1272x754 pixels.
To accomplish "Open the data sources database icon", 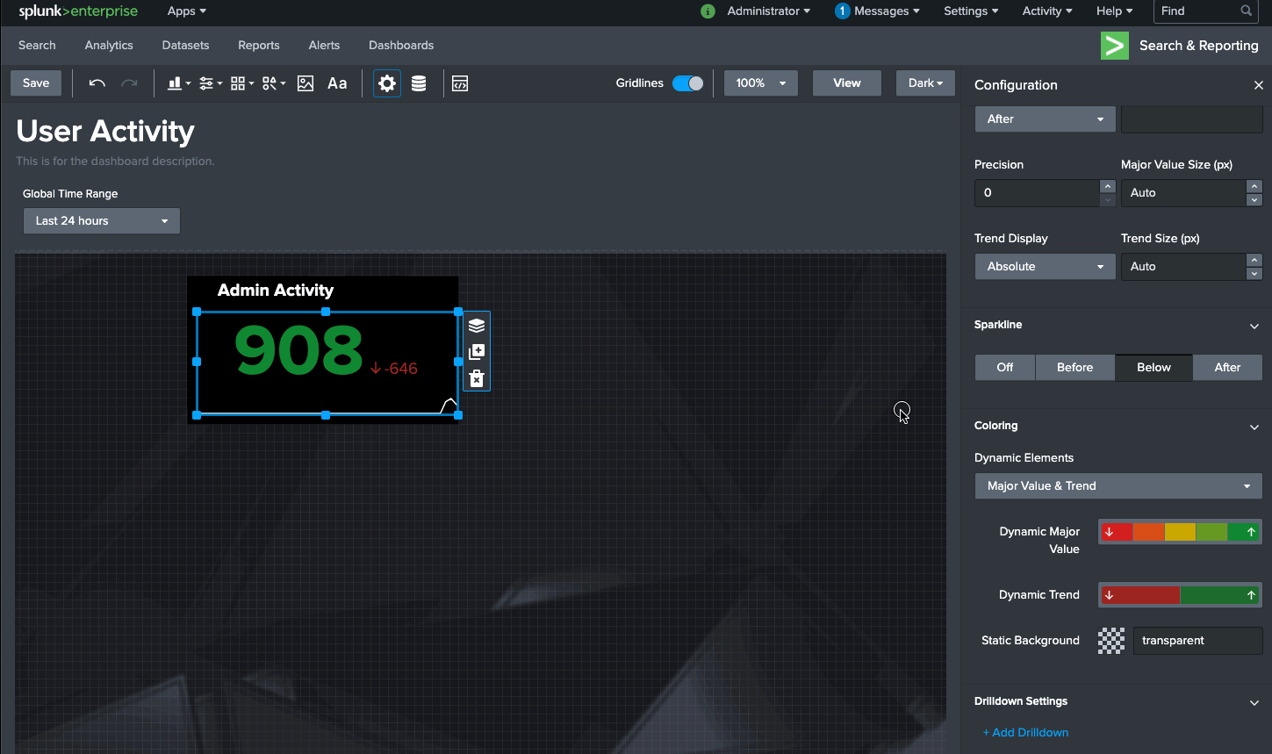I will 419,83.
